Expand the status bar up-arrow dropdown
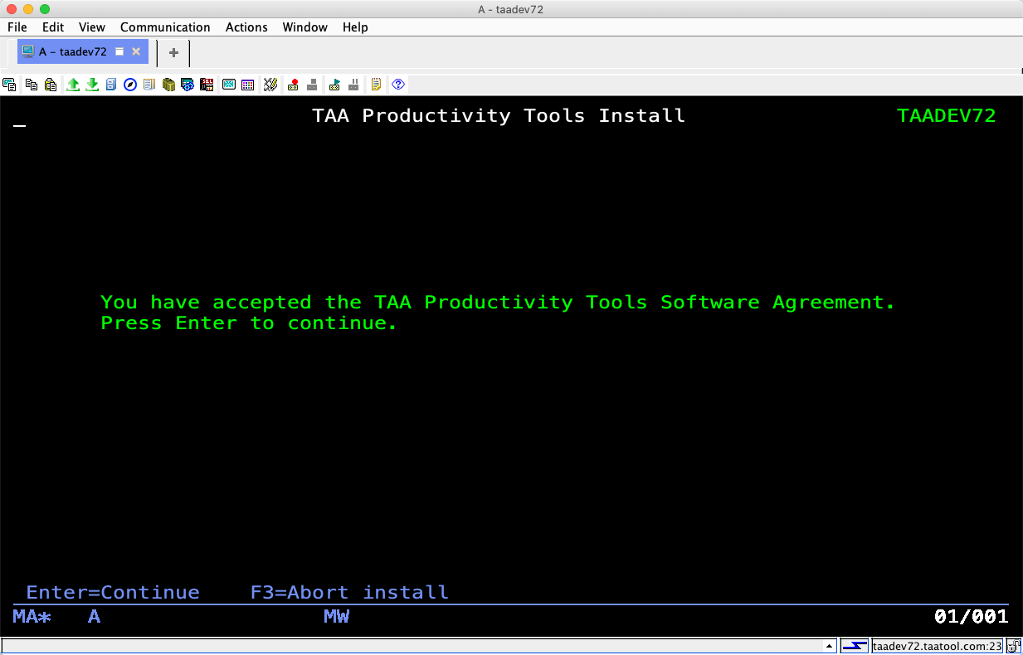Viewport: 1023px width, 655px height. (829, 646)
